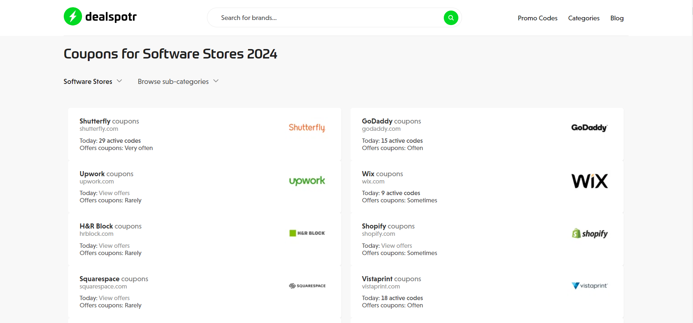Open Vistaprint coupons title link
Screen dimensions: 693x323
391,279
